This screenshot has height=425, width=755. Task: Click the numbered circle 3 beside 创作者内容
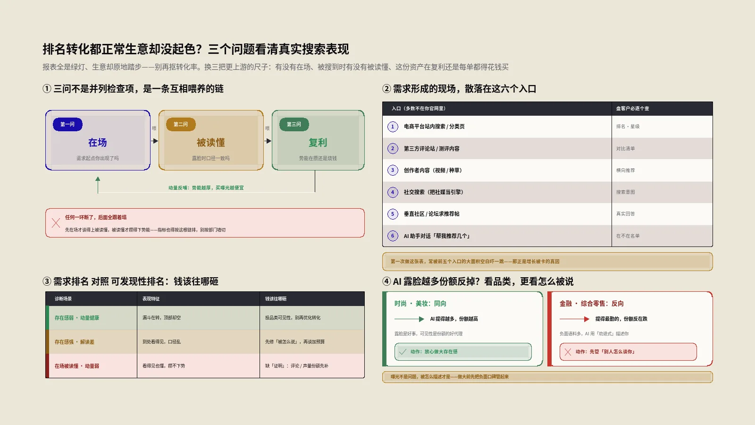coord(393,170)
